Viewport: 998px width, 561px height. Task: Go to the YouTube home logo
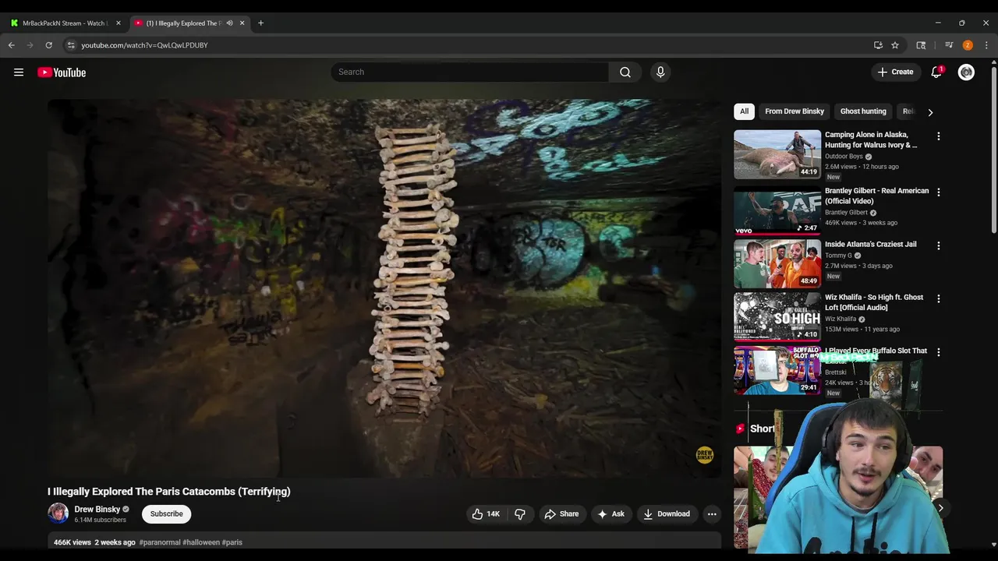coord(62,72)
